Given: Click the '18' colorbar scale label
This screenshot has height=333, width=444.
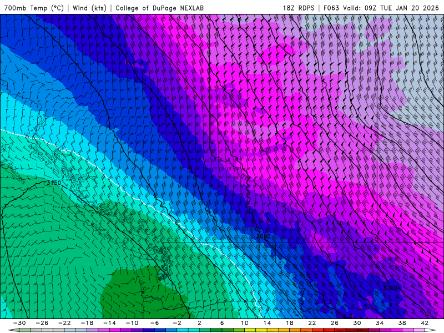Looking at the screenshot, I should [x=289, y=323].
